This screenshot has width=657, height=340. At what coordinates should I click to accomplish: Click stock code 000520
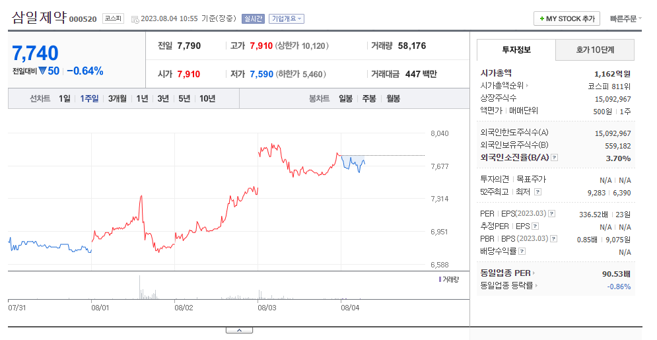[x=83, y=19]
